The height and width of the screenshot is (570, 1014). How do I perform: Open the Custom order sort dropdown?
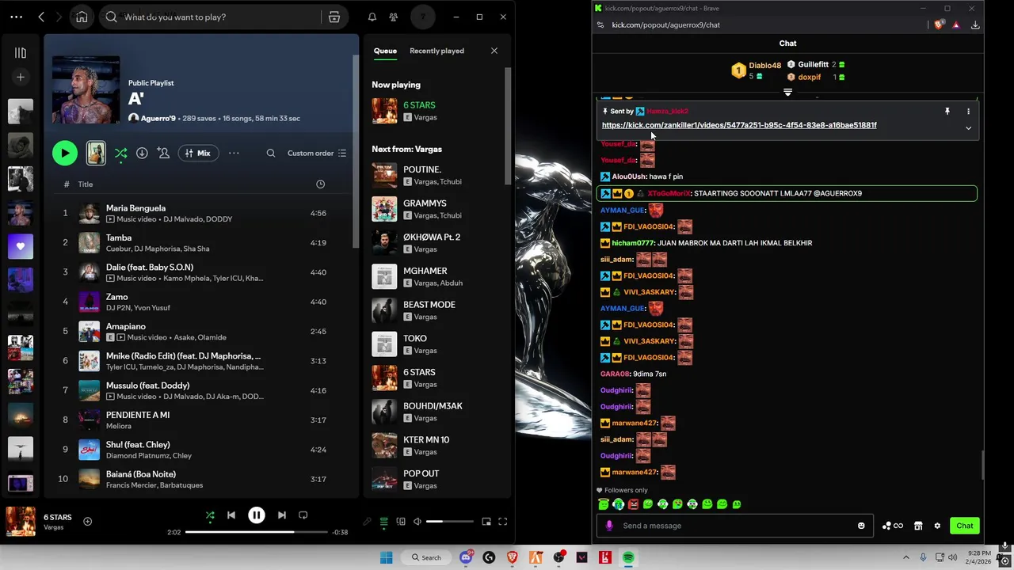[317, 154]
